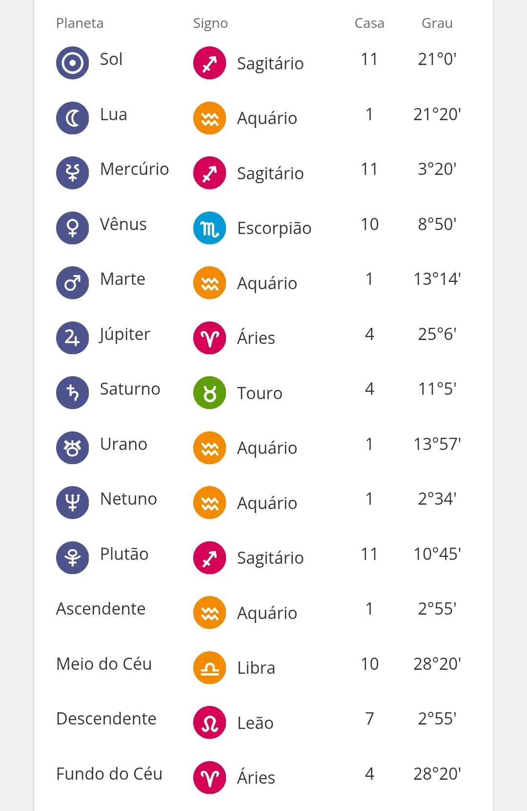527x811 pixels.
Task: Click the Vênus planet symbol icon
Action: coord(72,228)
